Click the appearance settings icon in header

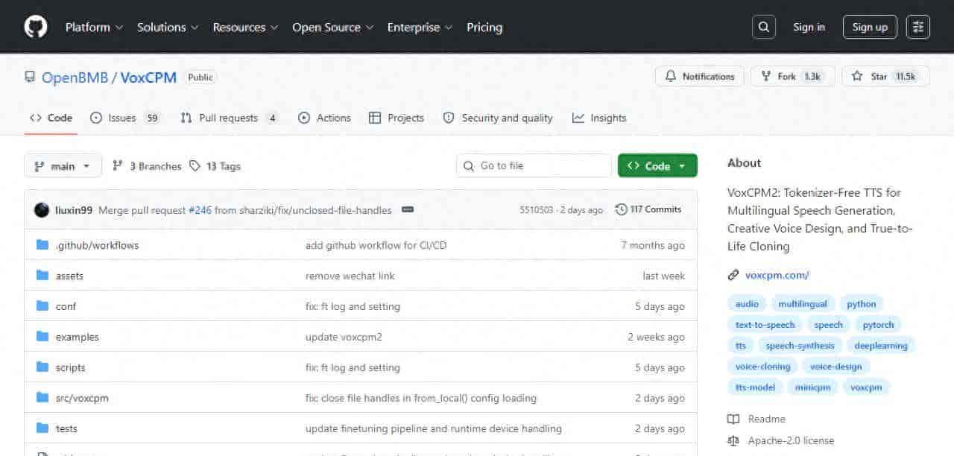917,27
